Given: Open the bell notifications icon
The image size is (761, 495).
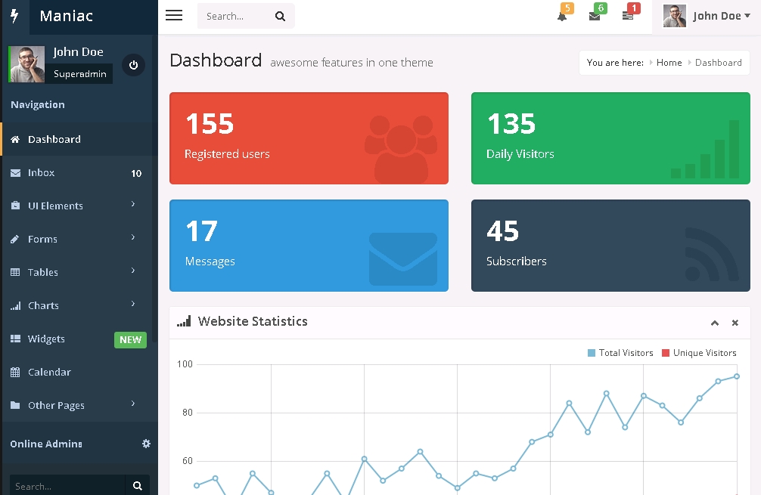Looking at the screenshot, I should click(561, 16).
